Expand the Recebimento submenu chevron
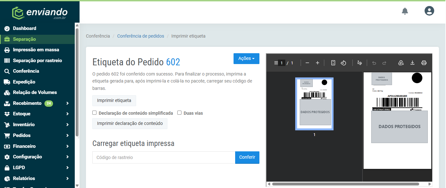 point(67,103)
